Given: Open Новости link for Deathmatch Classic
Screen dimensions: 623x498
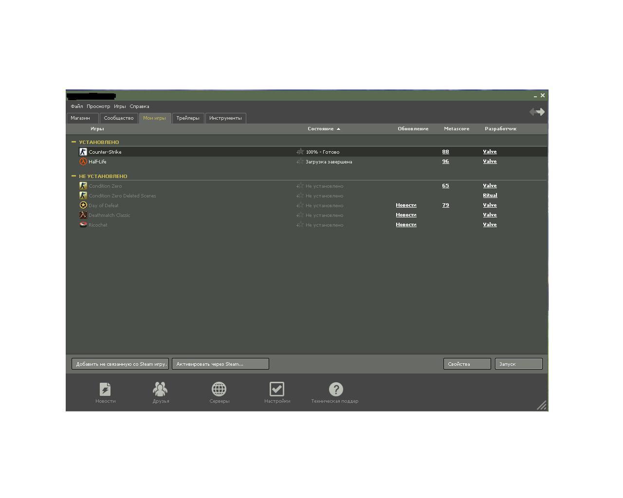Looking at the screenshot, I should [x=406, y=215].
